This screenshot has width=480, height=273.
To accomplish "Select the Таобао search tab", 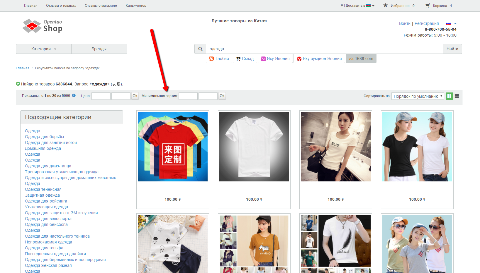I will click(219, 59).
